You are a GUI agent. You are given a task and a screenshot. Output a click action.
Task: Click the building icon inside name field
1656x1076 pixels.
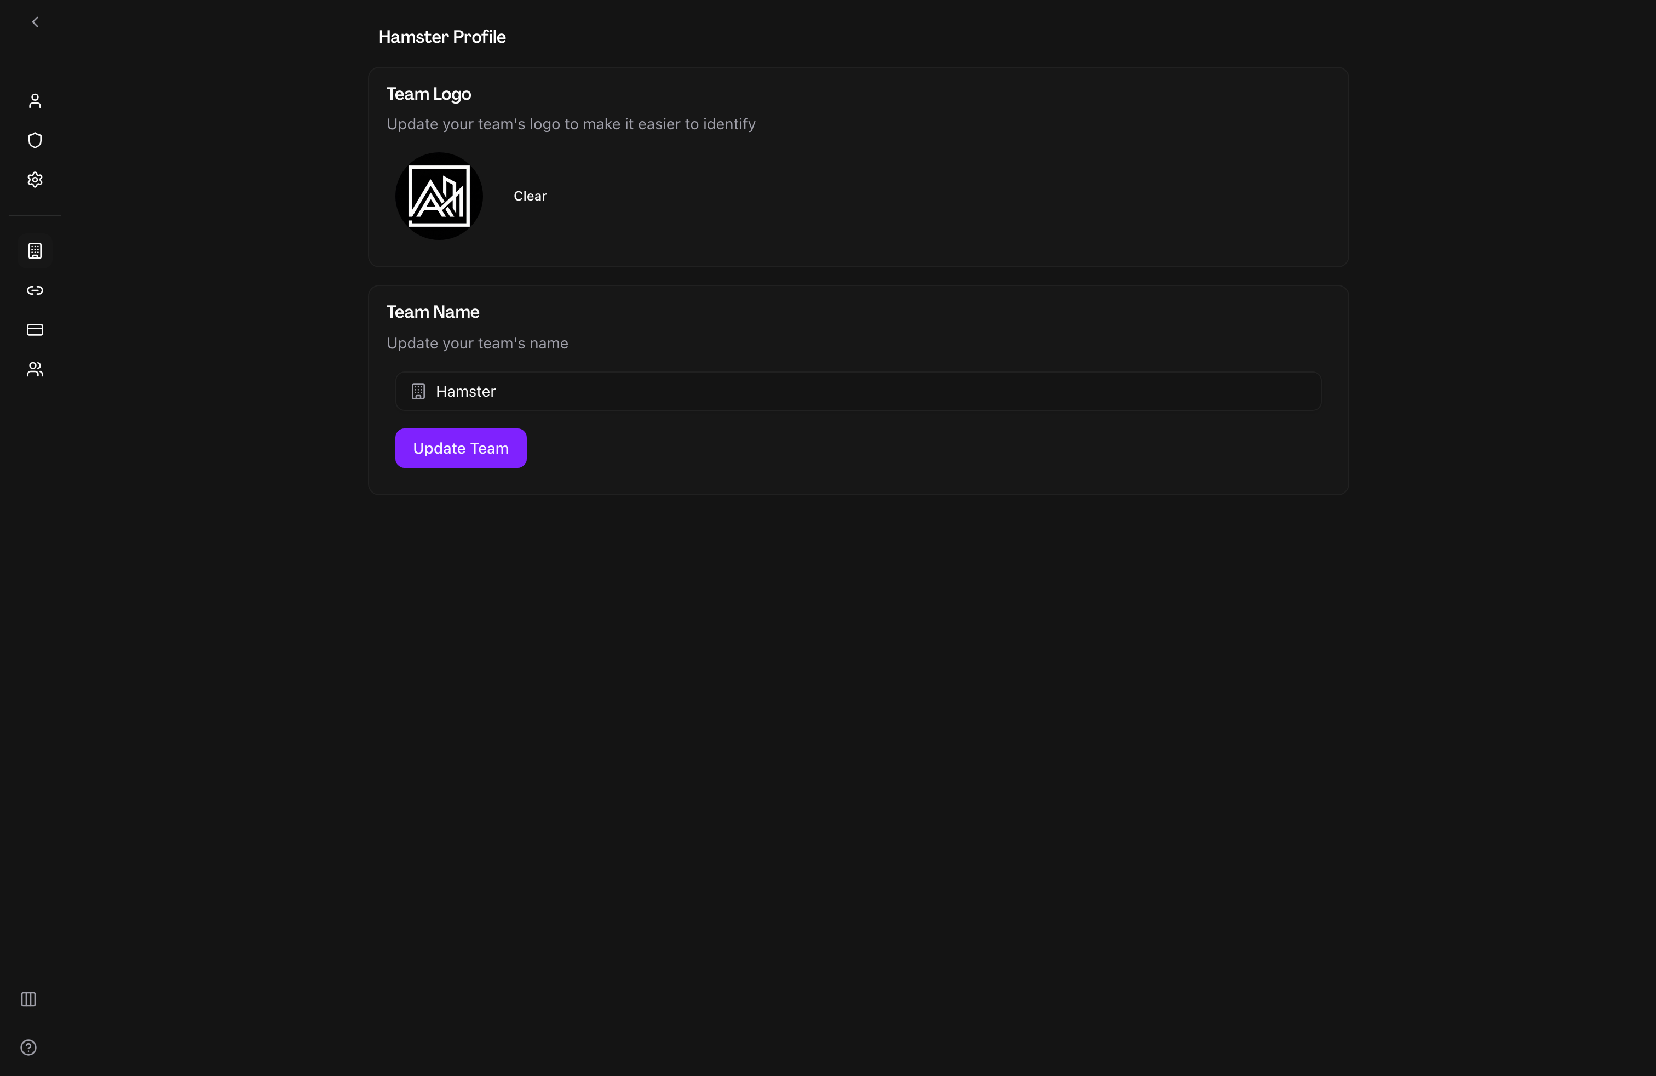pyautogui.click(x=418, y=391)
